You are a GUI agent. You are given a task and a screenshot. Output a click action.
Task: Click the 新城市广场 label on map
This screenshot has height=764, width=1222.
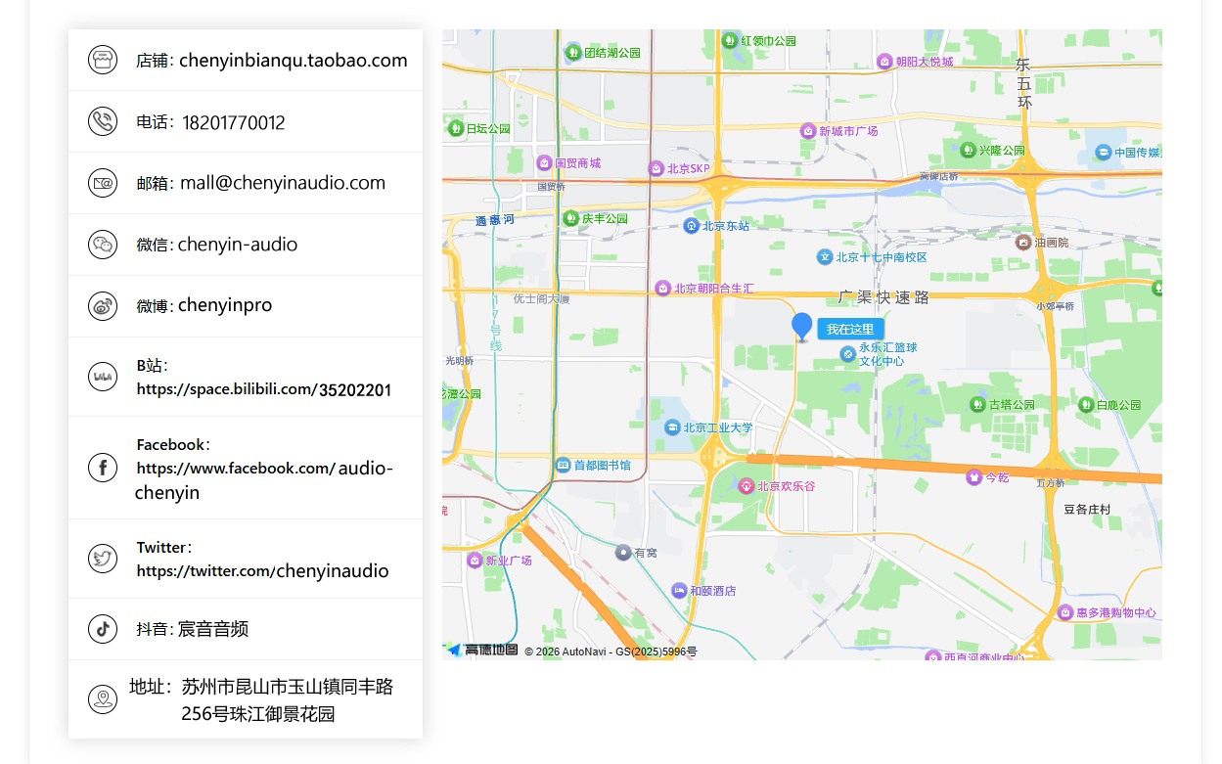coord(848,131)
